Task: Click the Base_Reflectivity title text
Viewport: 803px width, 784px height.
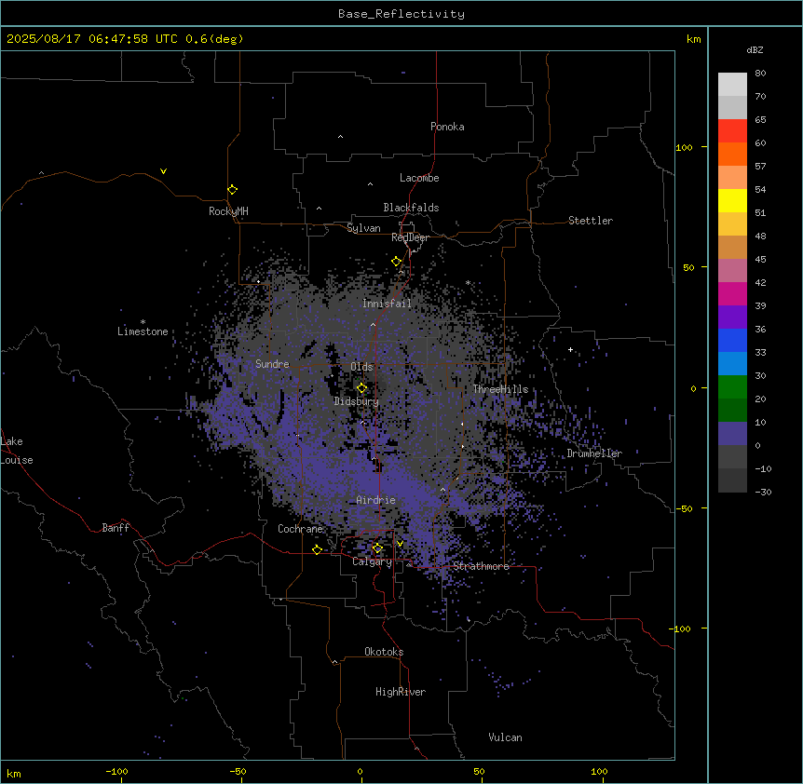Action: 401,14
